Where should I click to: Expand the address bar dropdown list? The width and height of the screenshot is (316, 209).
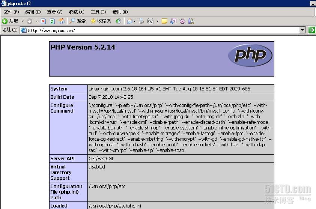[302, 30]
